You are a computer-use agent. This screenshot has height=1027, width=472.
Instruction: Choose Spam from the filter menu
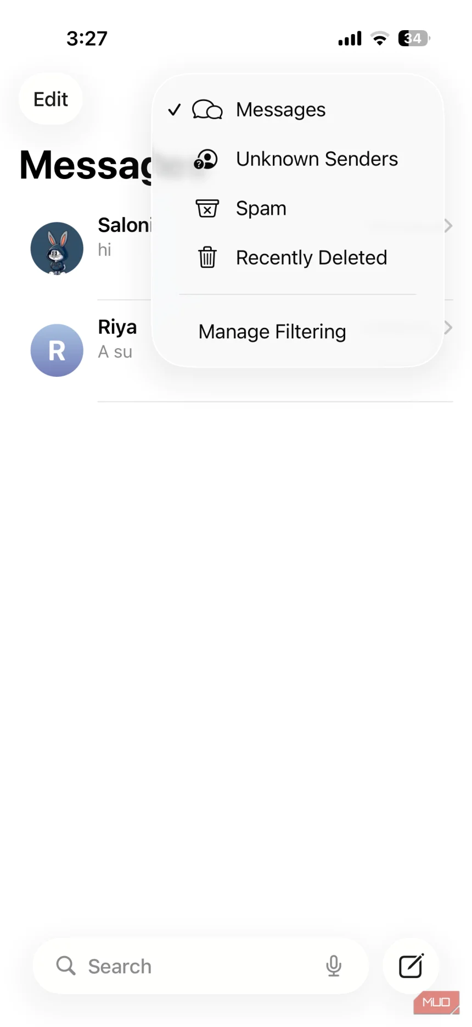pyautogui.click(x=261, y=209)
